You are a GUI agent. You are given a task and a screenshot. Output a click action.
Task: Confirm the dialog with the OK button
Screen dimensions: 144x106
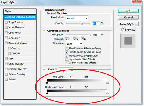tap(128, 11)
